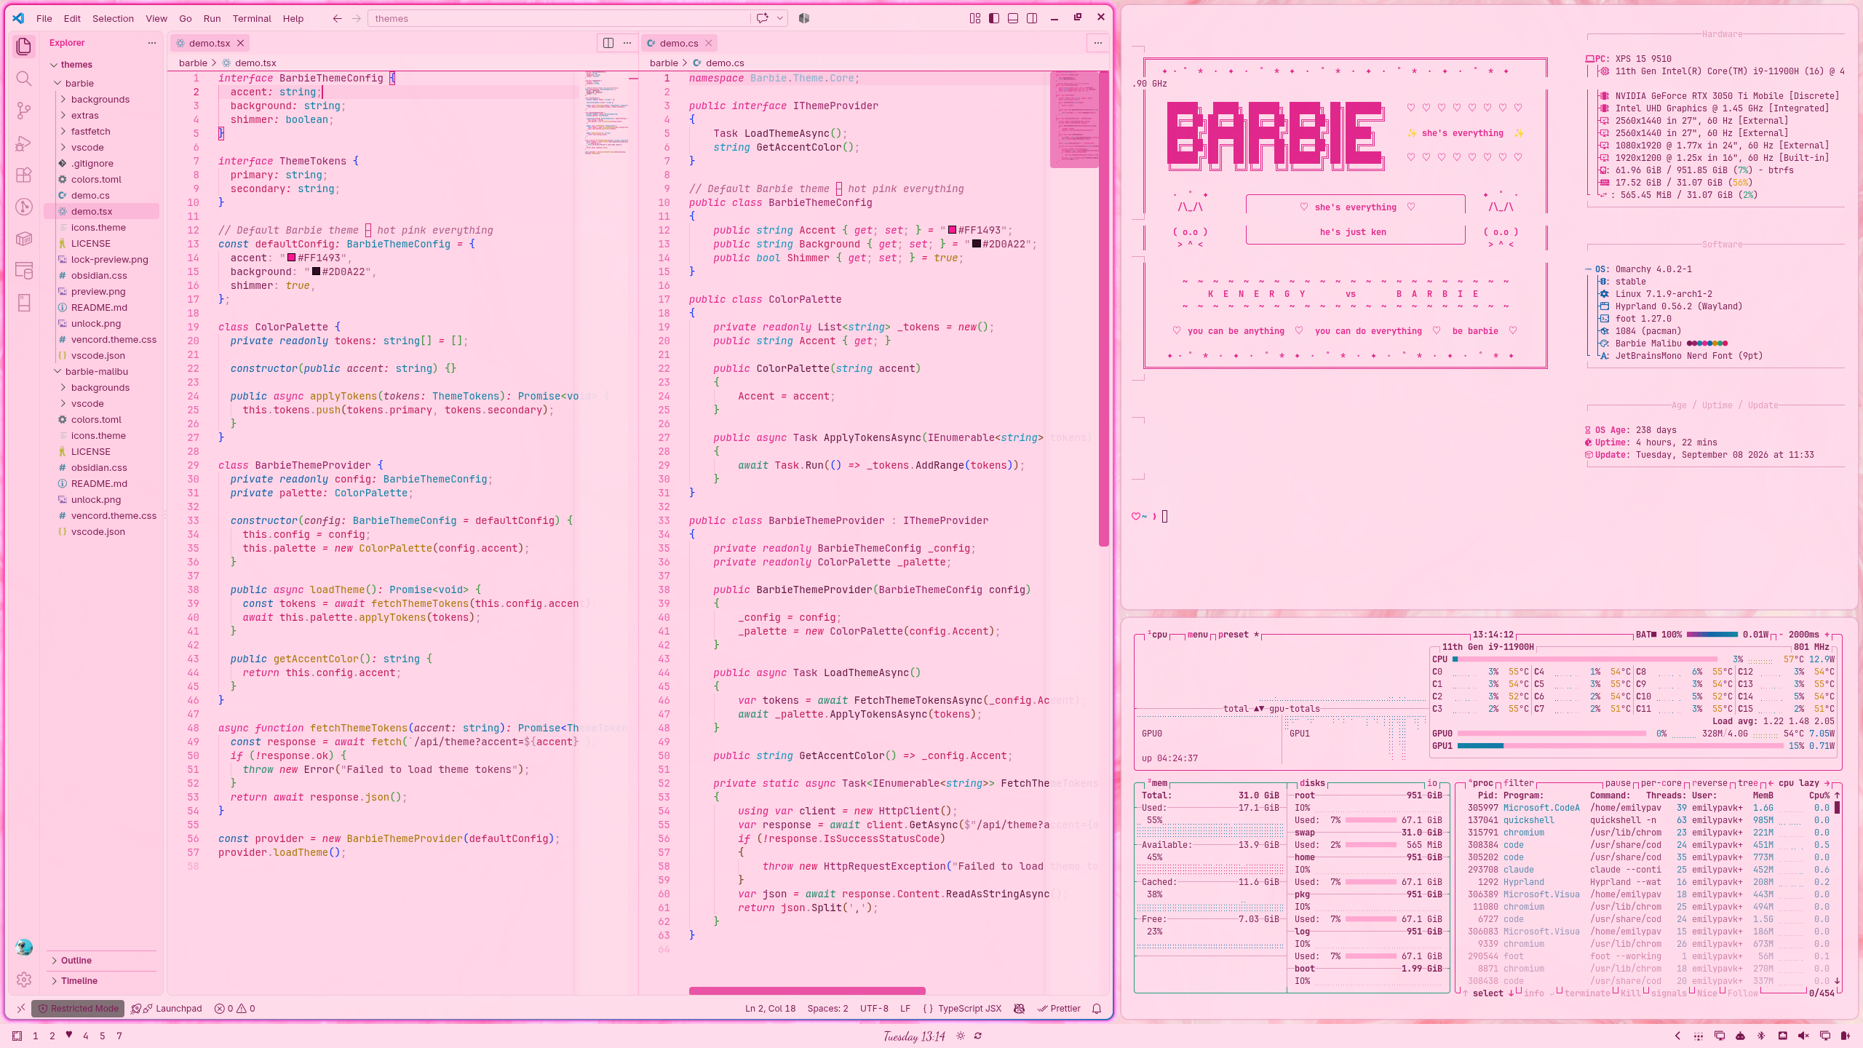Open the Extensions view
Image resolution: width=1863 pixels, height=1048 pixels.
point(23,175)
